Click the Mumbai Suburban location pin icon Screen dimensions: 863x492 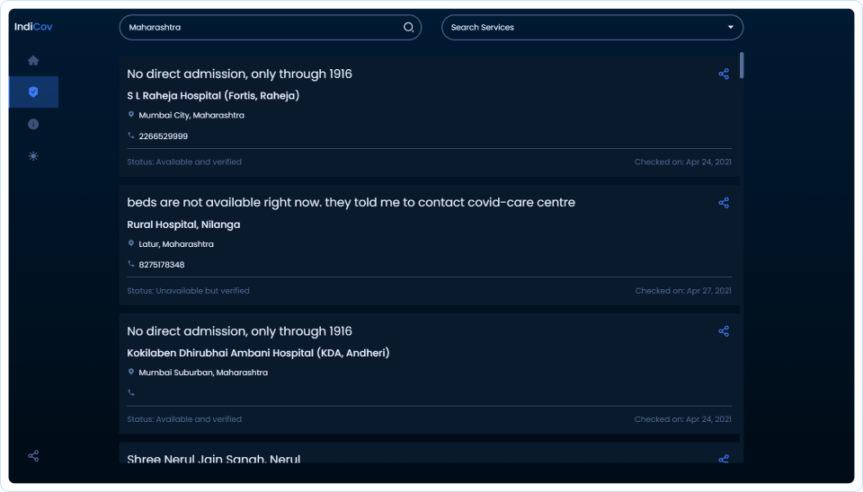pyautogui.click(x=131, y=372)
